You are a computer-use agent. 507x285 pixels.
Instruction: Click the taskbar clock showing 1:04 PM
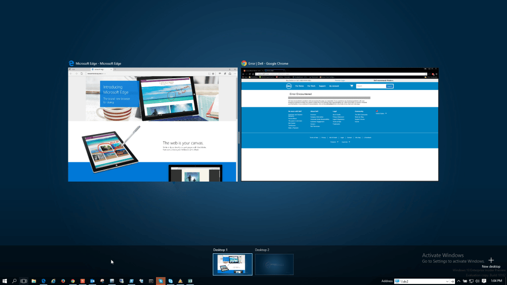(496, 281)
